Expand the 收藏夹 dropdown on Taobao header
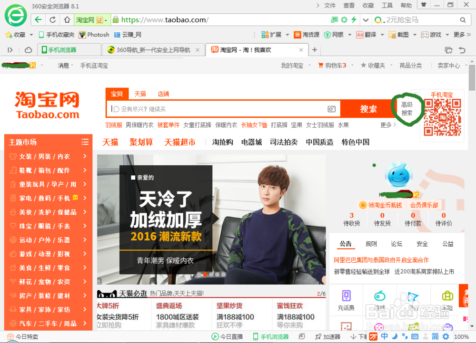Screen dimensions: 476x343 [x=391, y=65]
